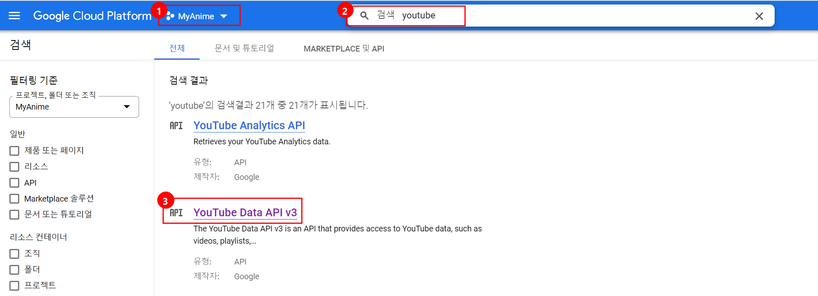Check the 프로젝트 container checkbox
The height and width of the screenshot is (296, 818).
(14, 286)
